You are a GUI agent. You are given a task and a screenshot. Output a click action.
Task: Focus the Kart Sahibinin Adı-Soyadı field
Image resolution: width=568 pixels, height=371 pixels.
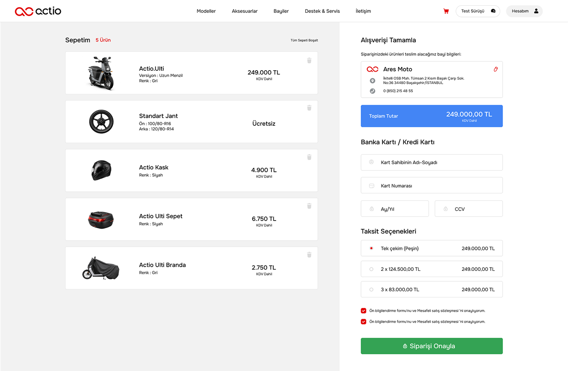tap(432, 162)
